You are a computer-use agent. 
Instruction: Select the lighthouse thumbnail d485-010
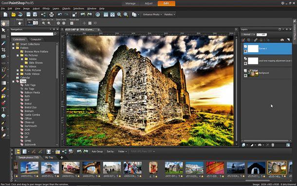29,167
